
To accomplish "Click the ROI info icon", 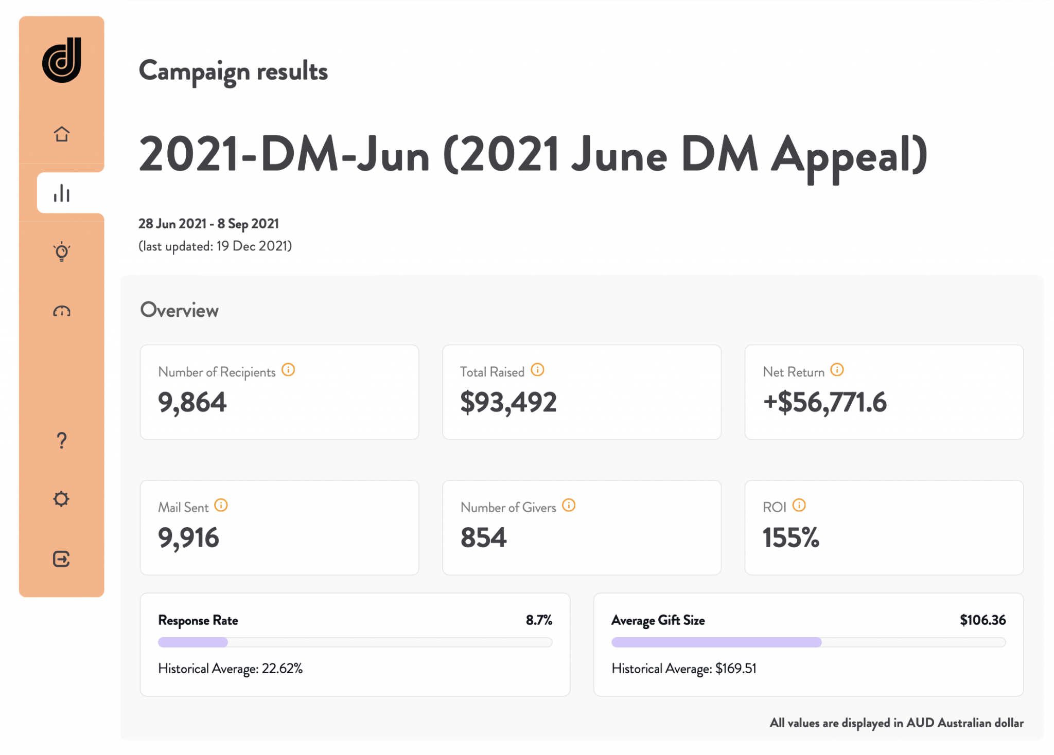I will 799,506.
